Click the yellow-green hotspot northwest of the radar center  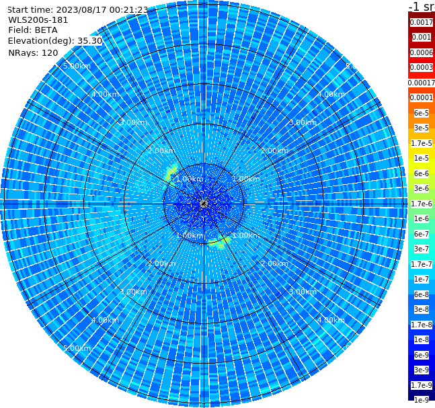171,172
